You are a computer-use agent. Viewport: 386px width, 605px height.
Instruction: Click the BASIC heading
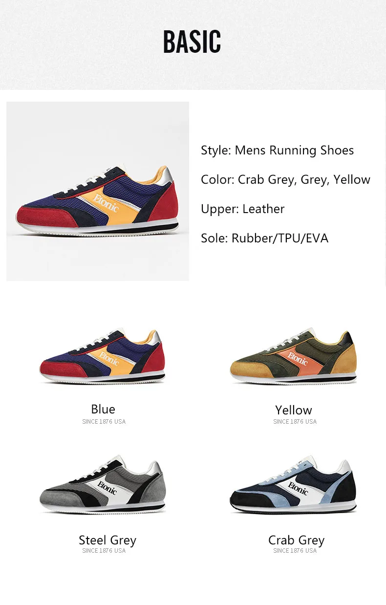pos(192,42)
